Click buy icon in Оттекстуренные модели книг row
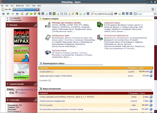 (x=151, y=101)
